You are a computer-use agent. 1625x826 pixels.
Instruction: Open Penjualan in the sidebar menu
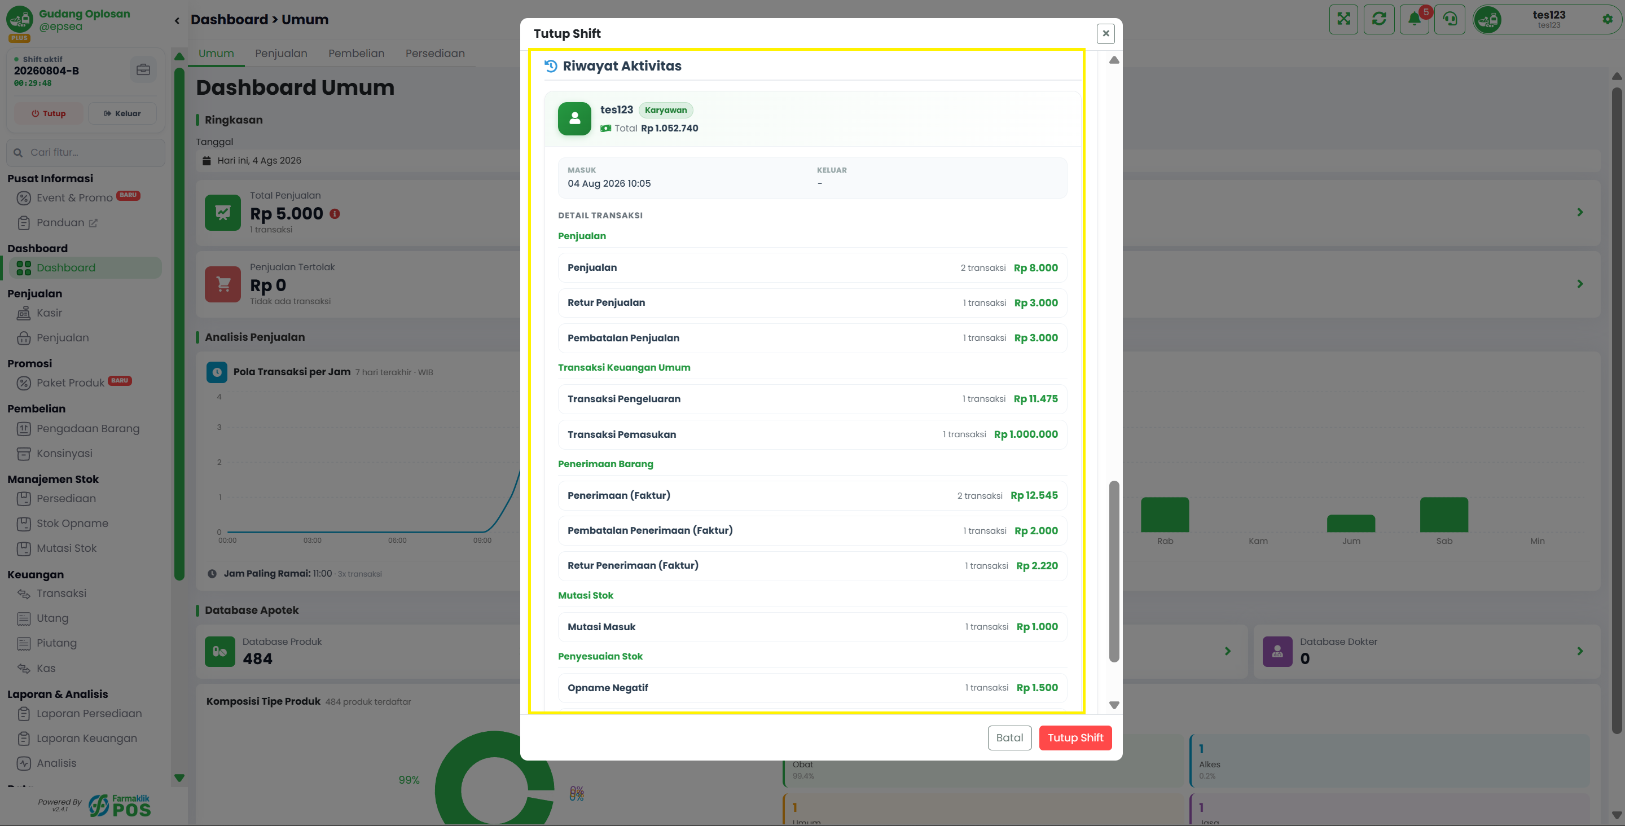point(63,337)
